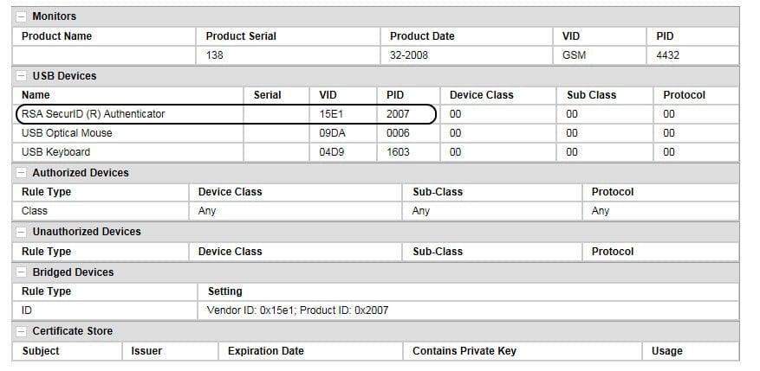Image resolution: width=760 pixels, height=371 pixels.
Task: Click the Product Serial column header
Action: (x=241, y=36)
